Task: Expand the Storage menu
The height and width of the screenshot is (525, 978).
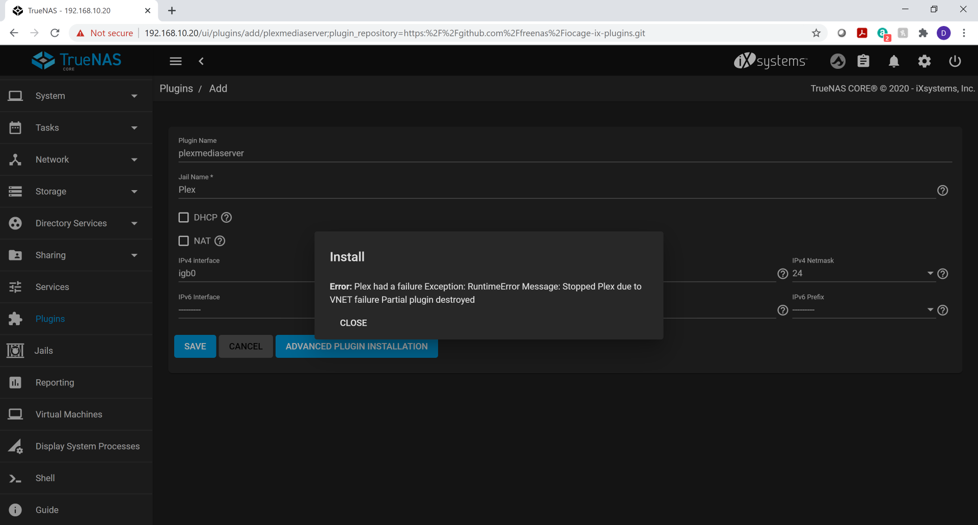Action: click(x=76, y=191)
